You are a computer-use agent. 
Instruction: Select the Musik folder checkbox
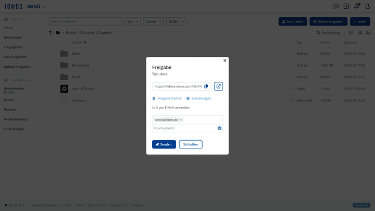(x=54, y=77)
